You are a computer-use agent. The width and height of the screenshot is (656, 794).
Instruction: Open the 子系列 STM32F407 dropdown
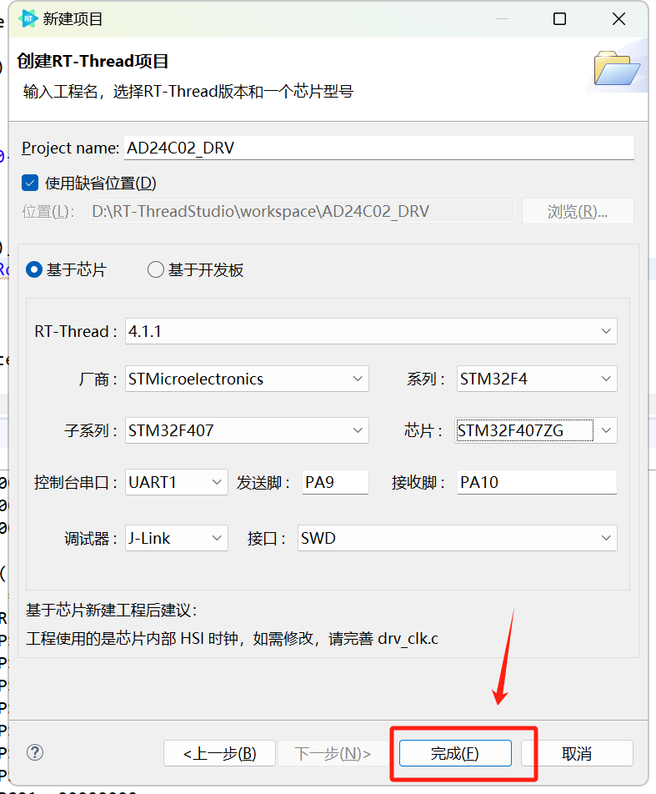click(247, 430)
